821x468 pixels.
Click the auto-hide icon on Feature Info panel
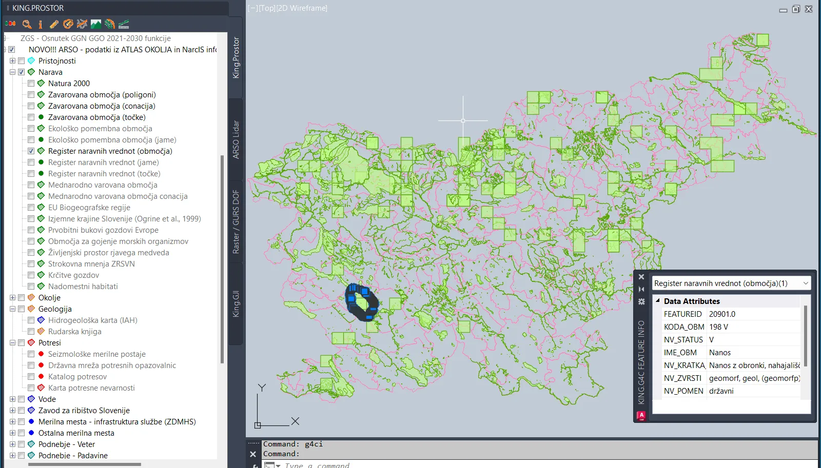pyautogui.click(x=641, y=289)
